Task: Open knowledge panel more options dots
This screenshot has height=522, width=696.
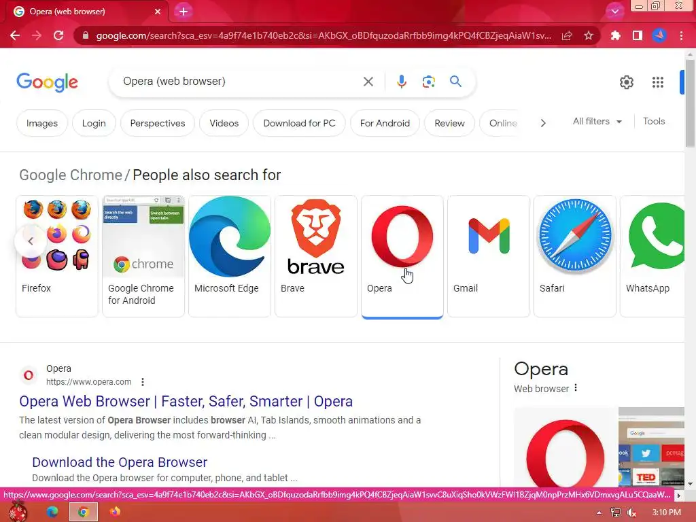Action: point(576,387)
